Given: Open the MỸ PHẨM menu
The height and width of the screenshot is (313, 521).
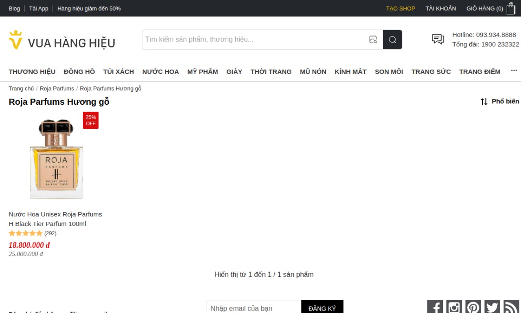Looking at the screenshot, I should [203, 72].
